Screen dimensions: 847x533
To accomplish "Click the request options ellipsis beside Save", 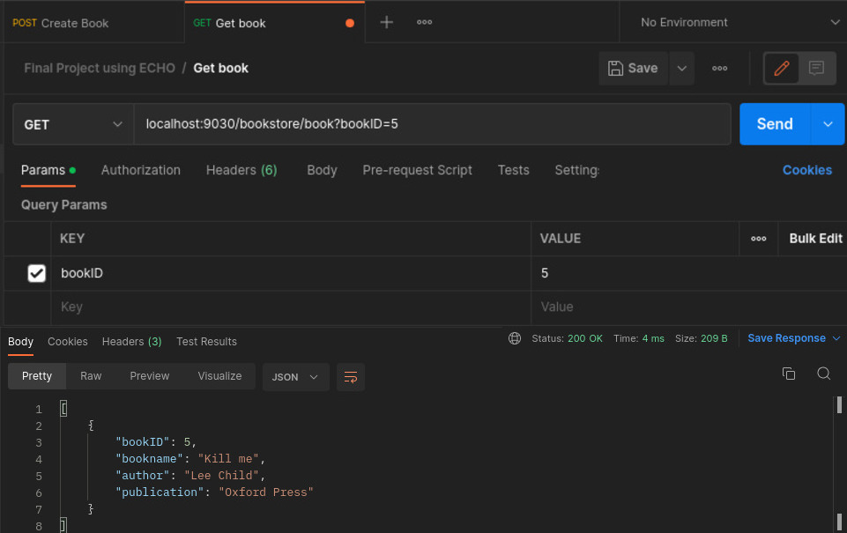I will point(719,68).
